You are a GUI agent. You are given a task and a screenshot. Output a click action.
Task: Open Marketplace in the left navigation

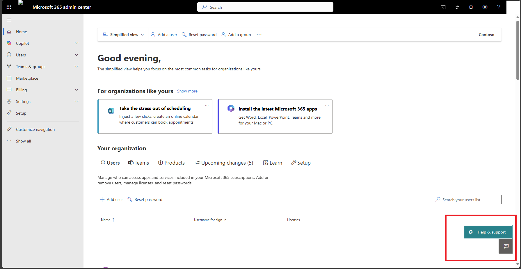[x=43, y=78]
